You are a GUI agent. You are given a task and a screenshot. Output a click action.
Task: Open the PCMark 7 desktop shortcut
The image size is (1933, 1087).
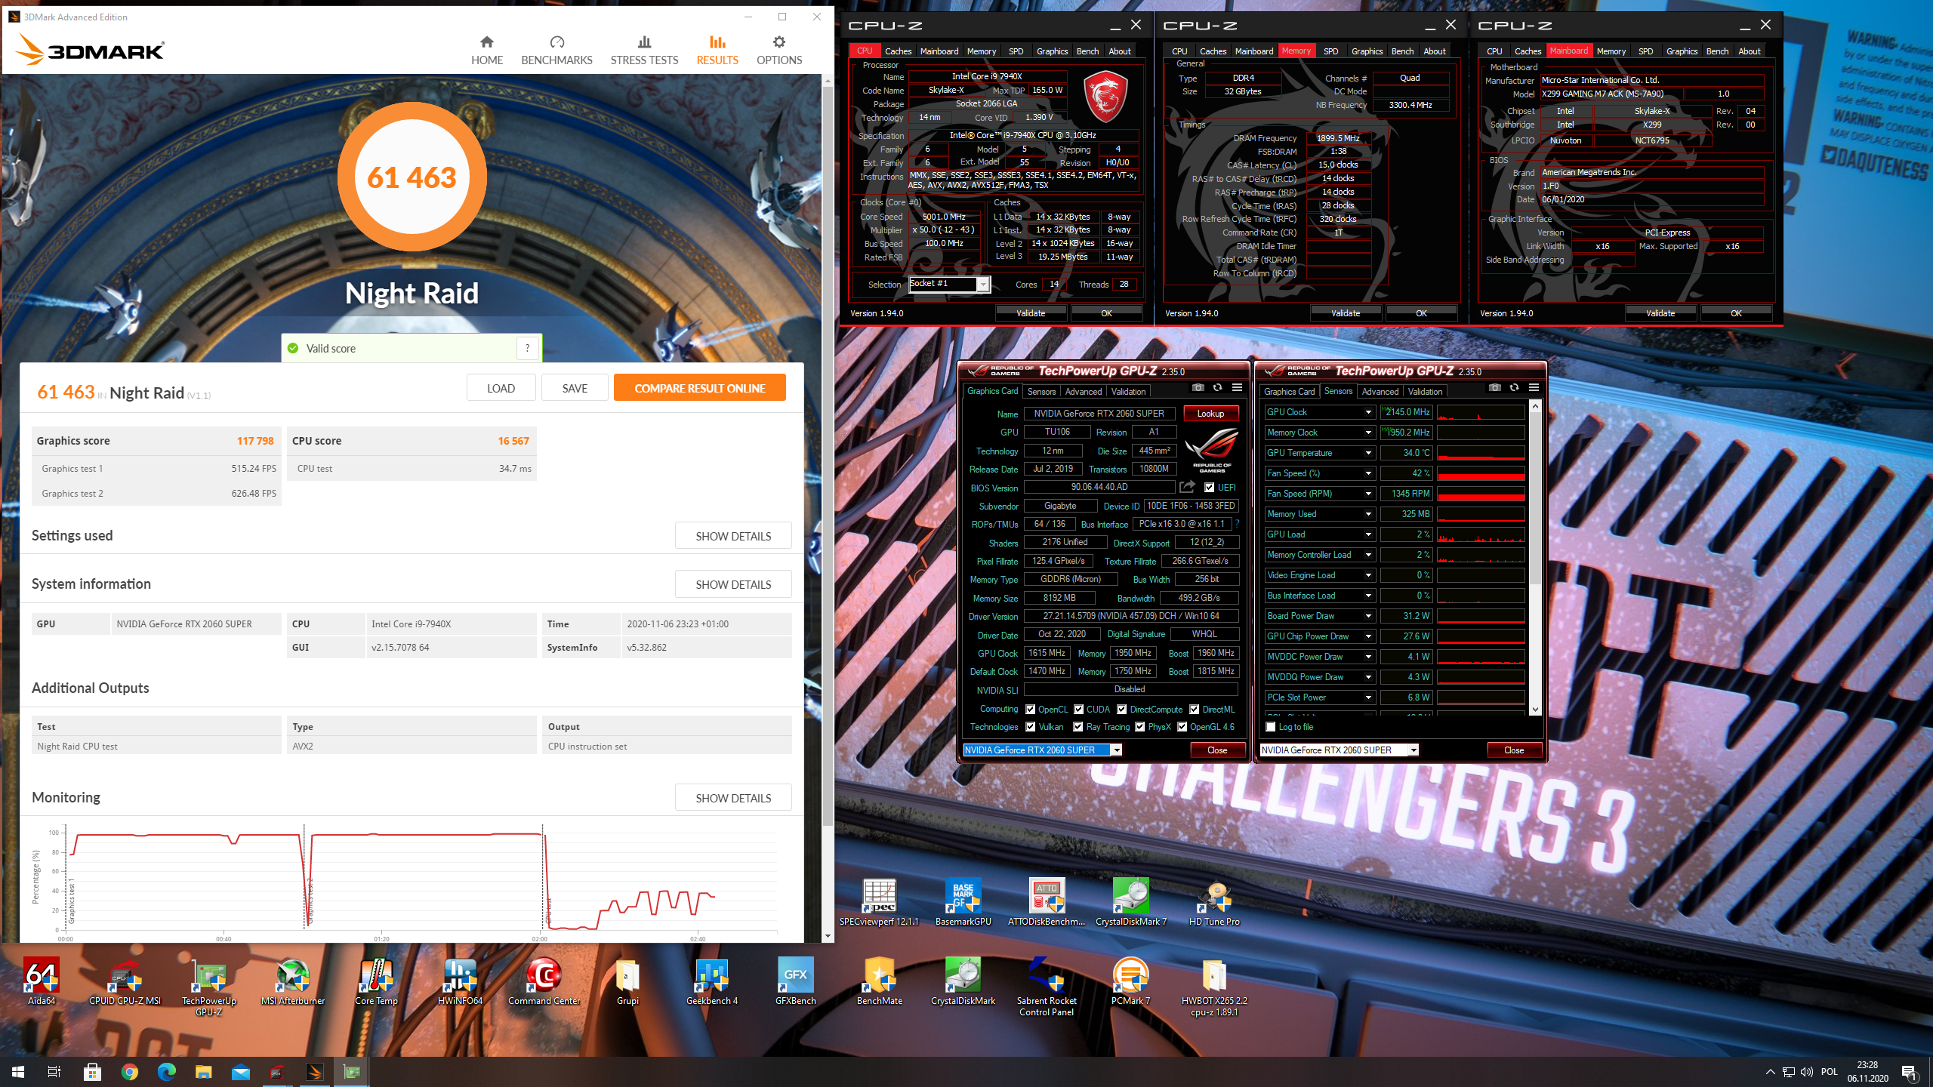tap(1130, 981)
